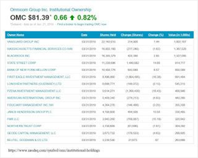The width and height of the screenshot is (198, 158).
Task: Select shares held value in Blackrock row
Action: coord(109,56)
